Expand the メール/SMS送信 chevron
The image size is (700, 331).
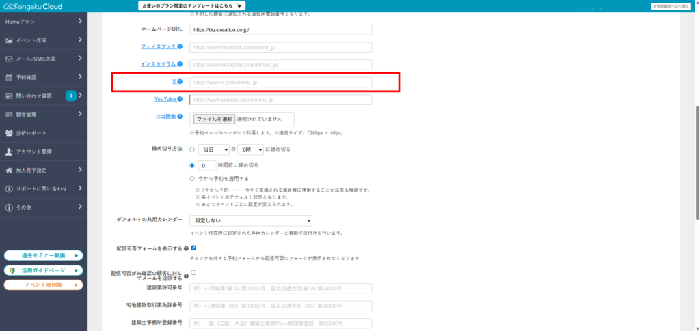tap(79, 59)
